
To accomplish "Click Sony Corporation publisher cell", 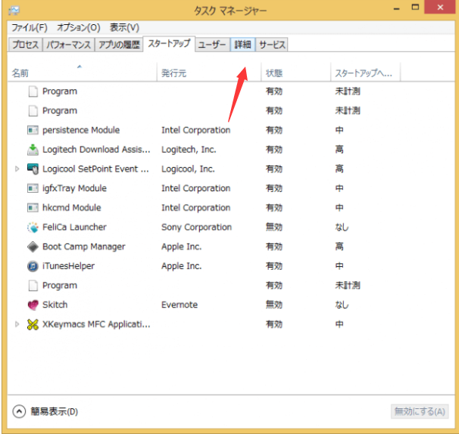I will pos(196,227).
